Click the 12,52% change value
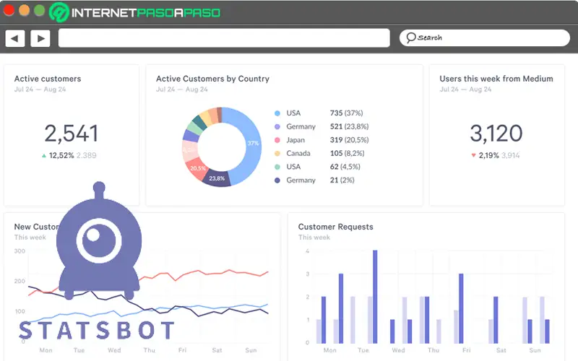 point(61,155)
